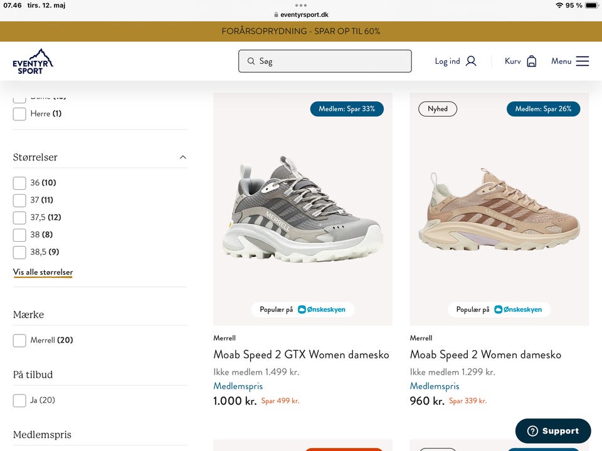Image resolution: width=602 pixels, height=451 pixels.
Task: Tick the På tilbud Ja checkbox
Action: [19, 400]
